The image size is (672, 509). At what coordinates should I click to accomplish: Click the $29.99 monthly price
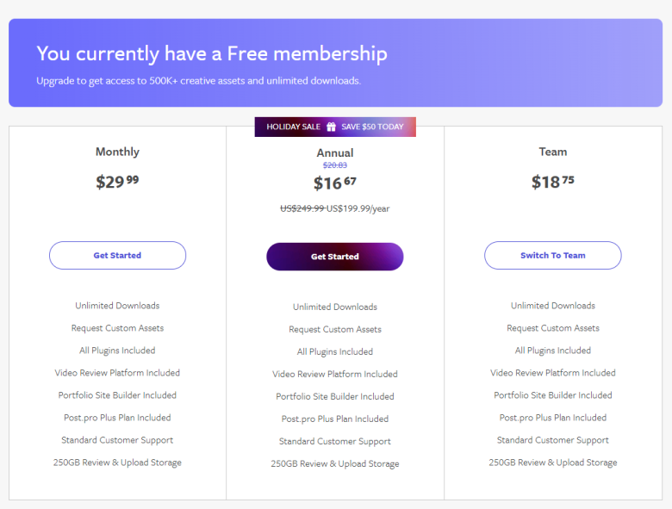click(117, 182)
